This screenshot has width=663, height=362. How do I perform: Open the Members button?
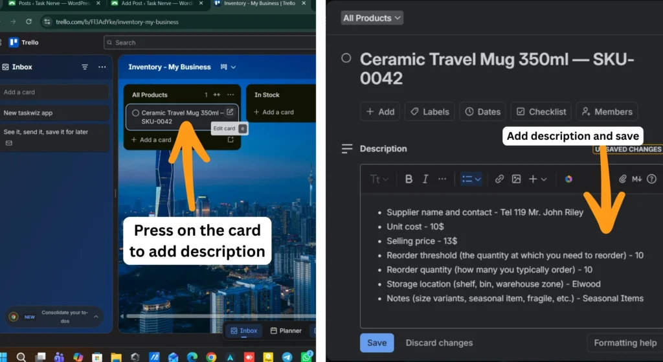point(607,111)
